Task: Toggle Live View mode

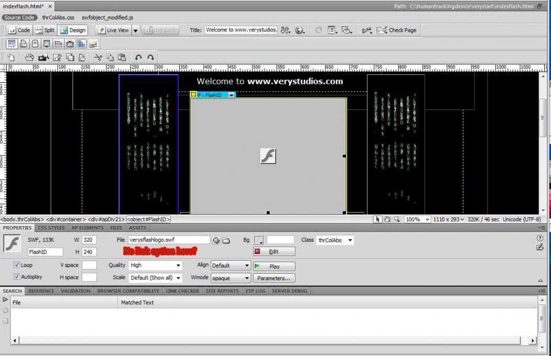Action: (x=114, y=30)
